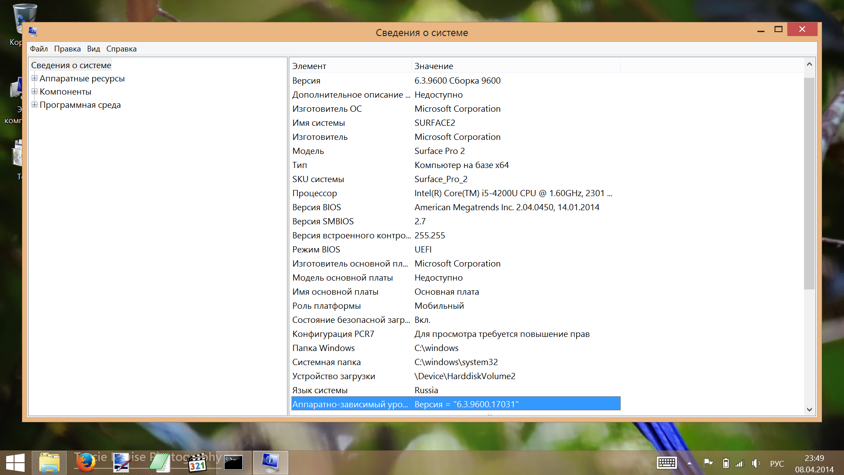Screen dimensions: 844x475
Task: Select the Тип row
Action: [x=456, y=165]
